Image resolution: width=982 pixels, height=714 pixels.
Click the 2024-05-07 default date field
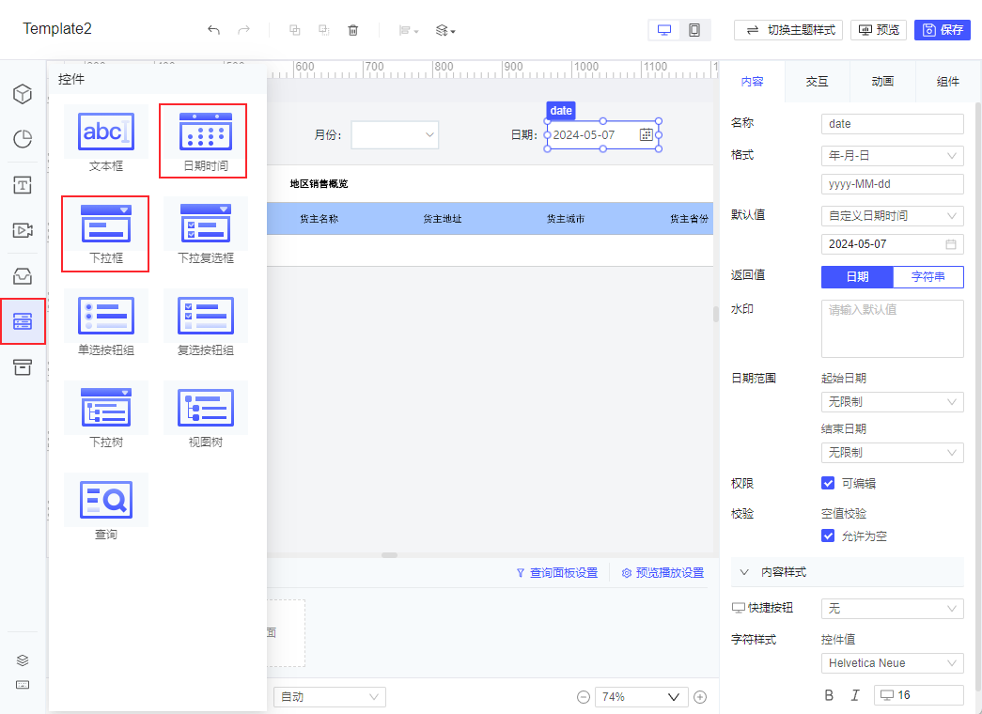[893, 244]
